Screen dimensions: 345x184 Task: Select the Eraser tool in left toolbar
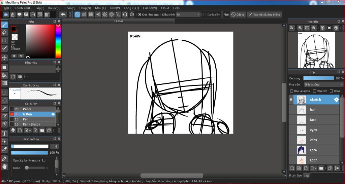point(4,33)
